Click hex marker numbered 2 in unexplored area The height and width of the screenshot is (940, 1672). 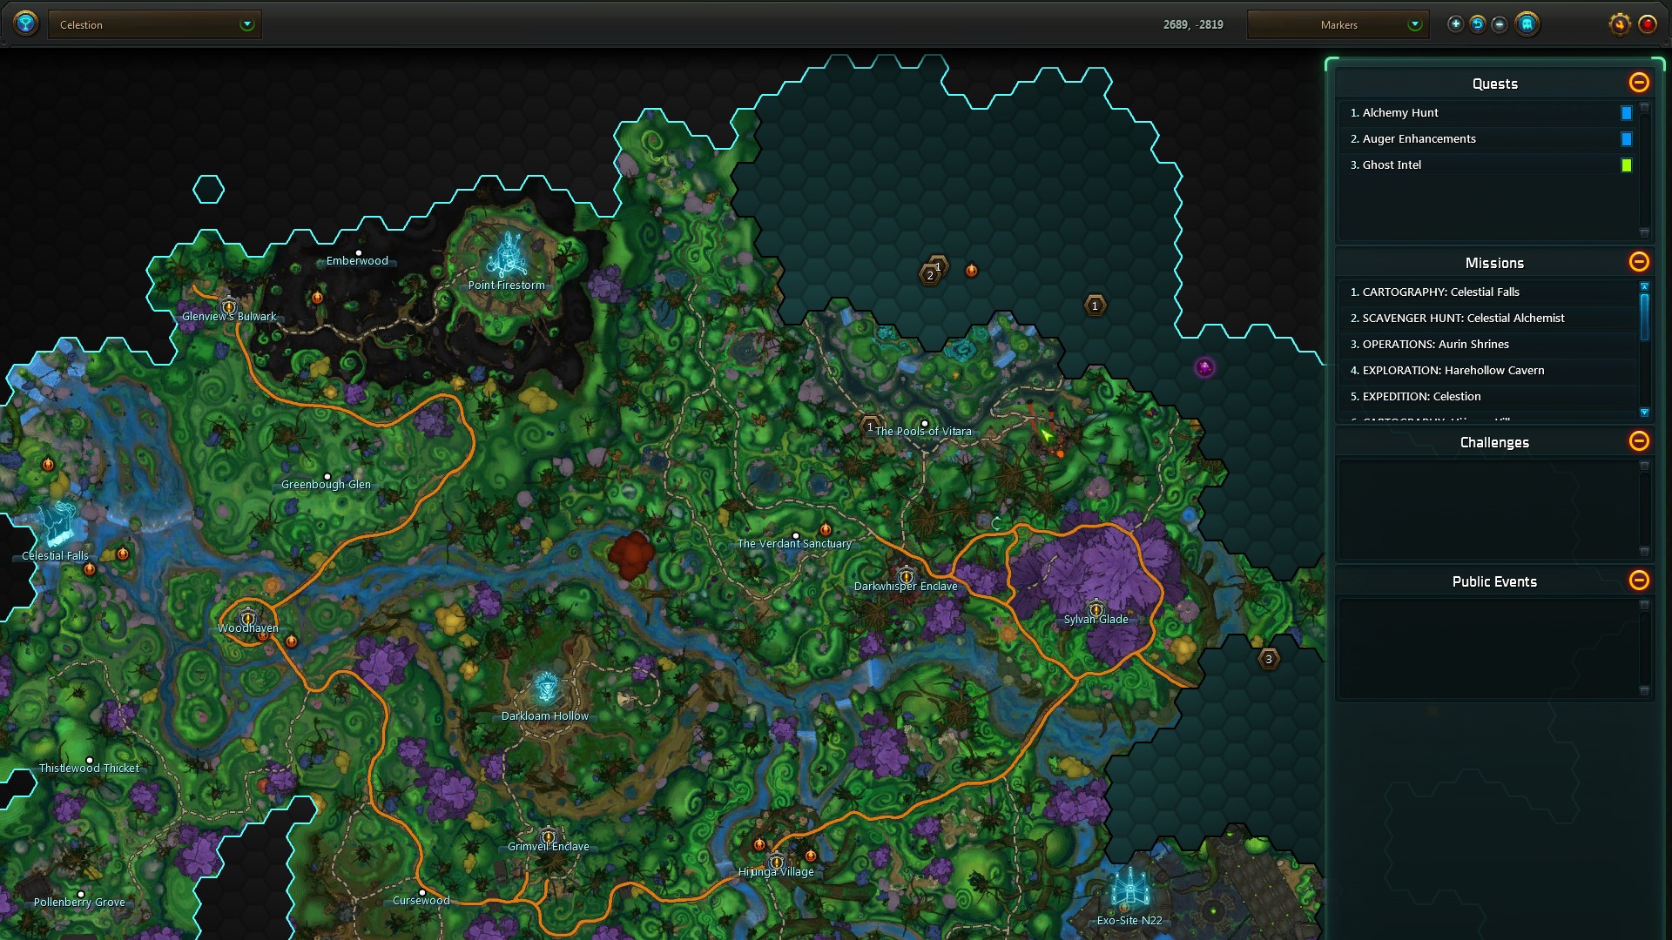tap(930, 275)
